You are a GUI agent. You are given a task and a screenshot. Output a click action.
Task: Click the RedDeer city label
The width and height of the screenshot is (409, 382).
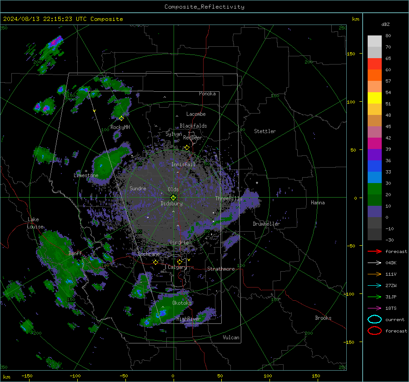[x=193, y=138]
